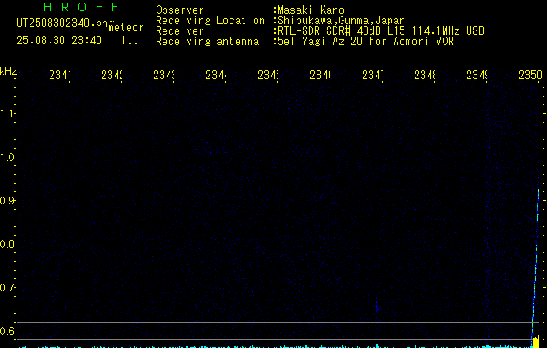547x348 pixels.
Task: Click the 'Observer' field label
Action: click(x=180, y=10)
